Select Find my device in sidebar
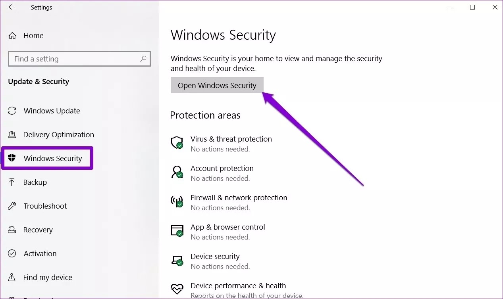The height and width of the screenshot is (299, 503). coord(48,277)
